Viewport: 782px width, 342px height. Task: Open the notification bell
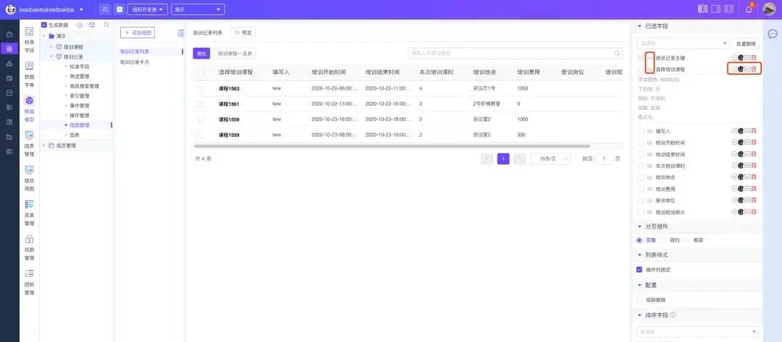point(749,9)
